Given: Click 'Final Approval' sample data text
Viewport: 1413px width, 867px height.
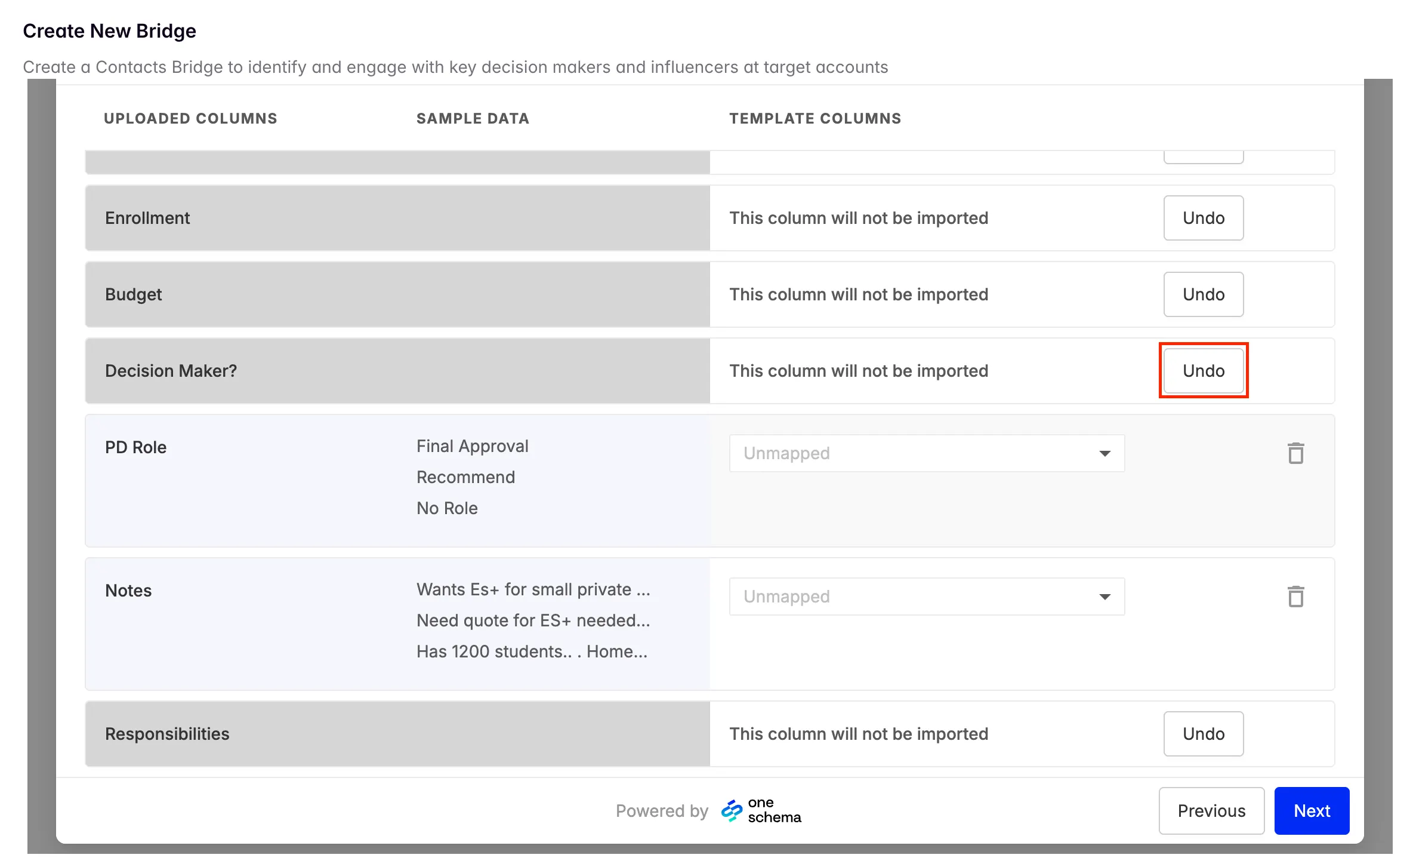Looking at the screenshot, I should tap(472, 446).
